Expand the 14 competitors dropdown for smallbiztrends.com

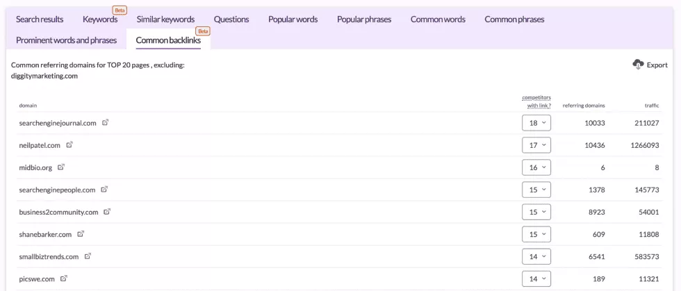(536, 256)
